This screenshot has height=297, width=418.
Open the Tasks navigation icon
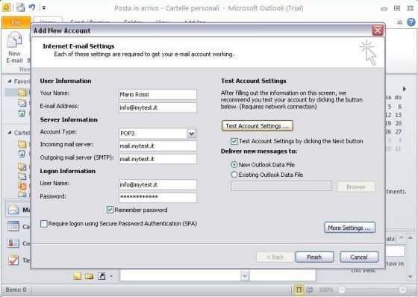click(13, 260)
